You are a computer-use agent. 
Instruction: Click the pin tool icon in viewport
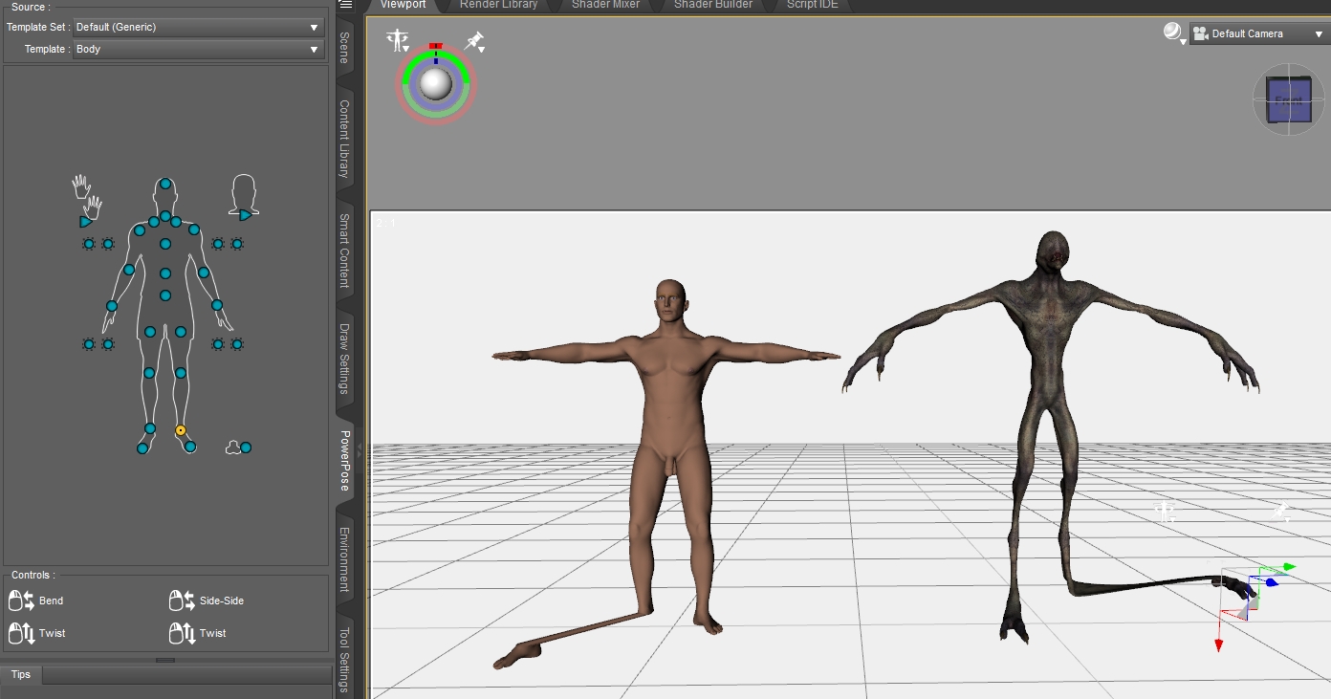474,40
